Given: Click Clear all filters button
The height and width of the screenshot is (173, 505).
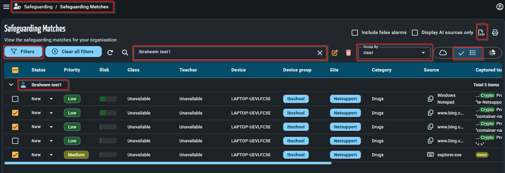Looking at the screenshot, I should [74, 52].
